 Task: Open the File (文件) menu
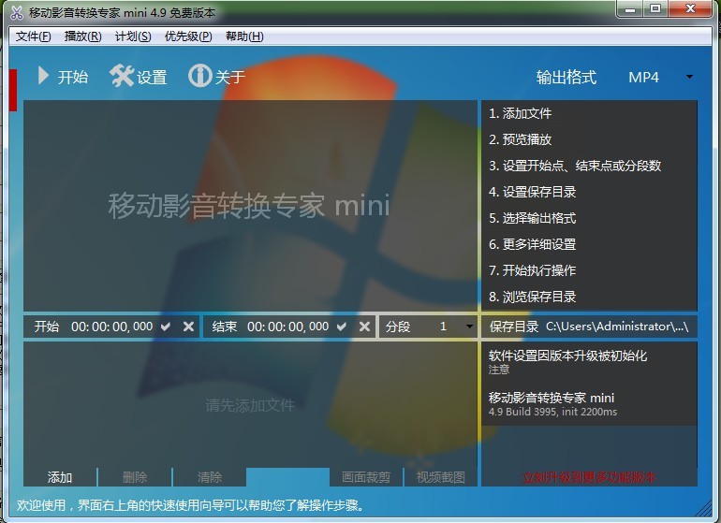pyautogui.click(x=34, y=36)
